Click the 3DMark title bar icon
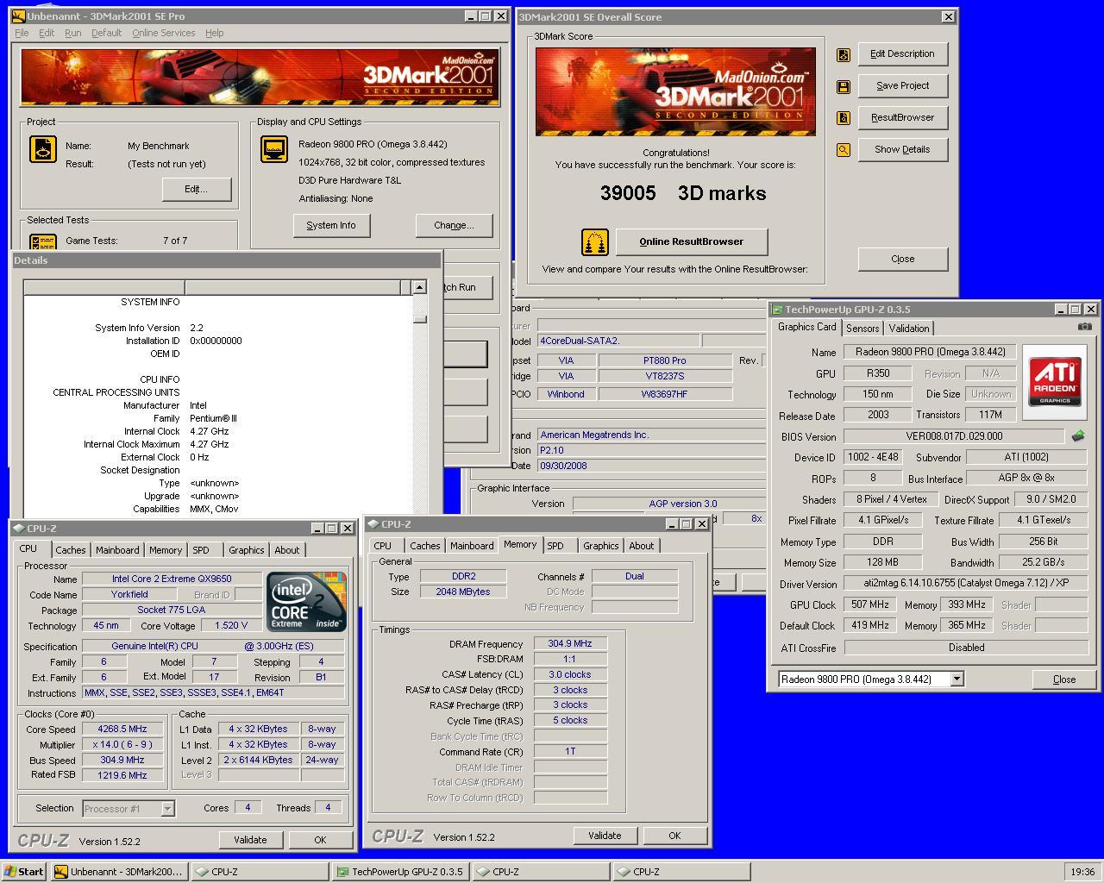This screenshot has height=883, width=1104. (19, 16)
